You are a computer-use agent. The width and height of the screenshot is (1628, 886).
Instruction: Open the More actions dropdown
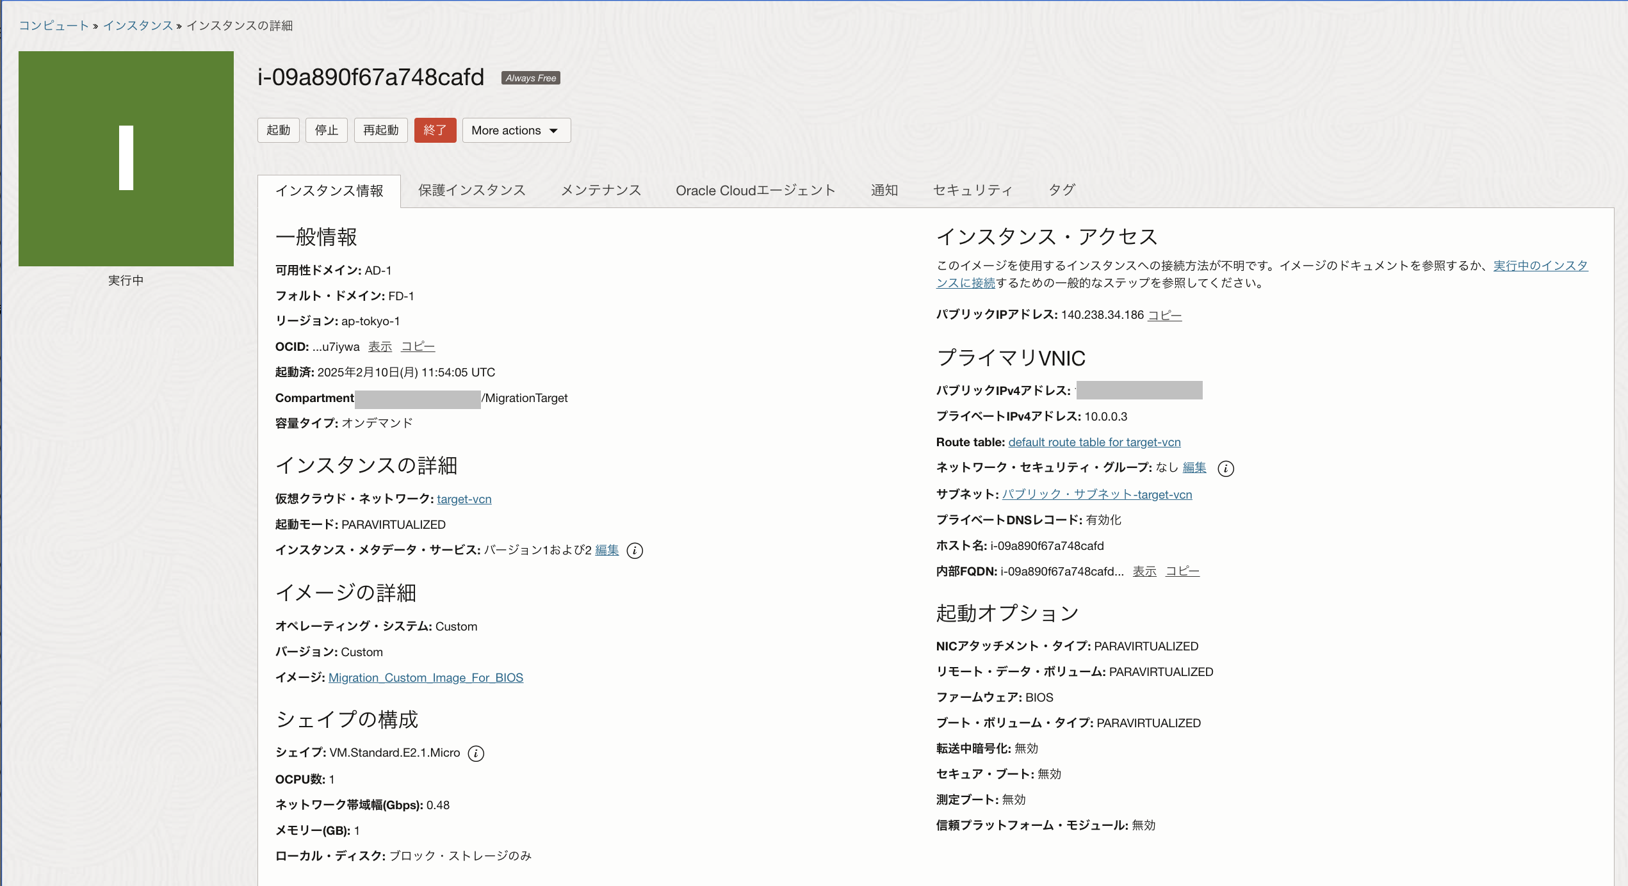(x=516, y=131)
